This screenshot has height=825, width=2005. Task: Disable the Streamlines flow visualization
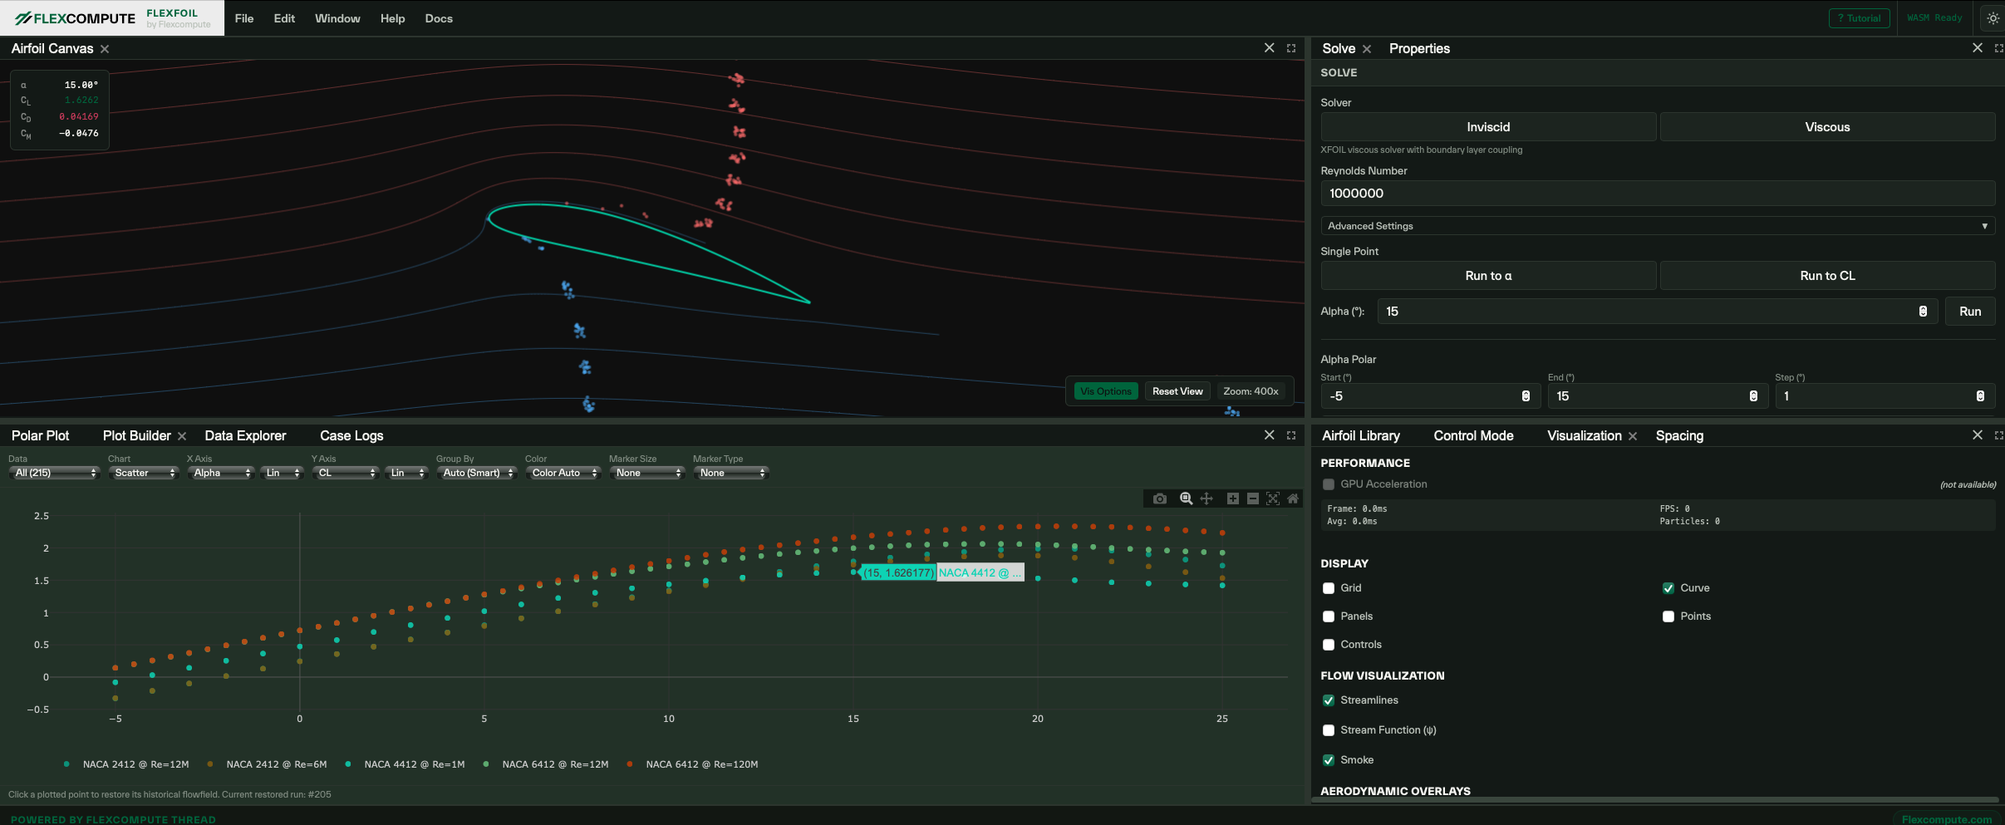(x=1329, y=700)
